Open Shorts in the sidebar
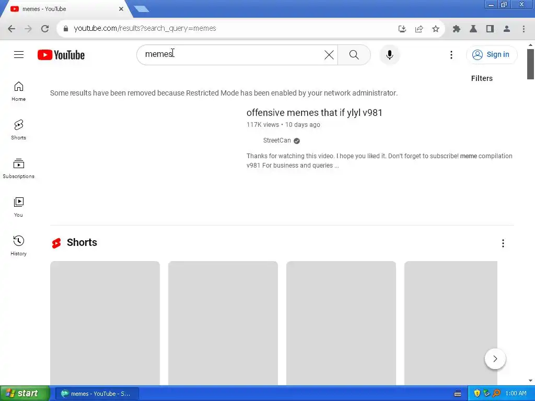 (18, 130)
